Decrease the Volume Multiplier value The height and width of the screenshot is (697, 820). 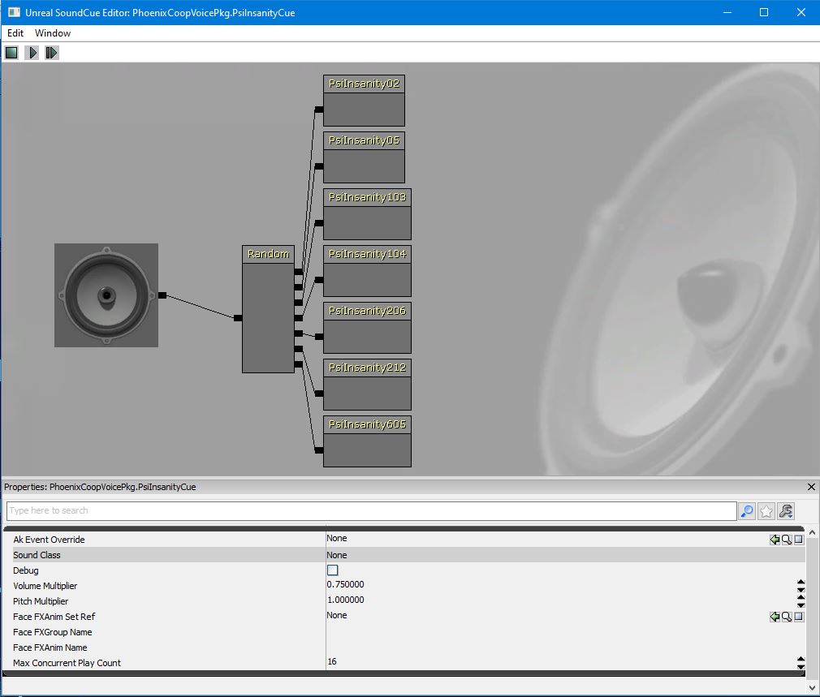(x=801, y=589)
